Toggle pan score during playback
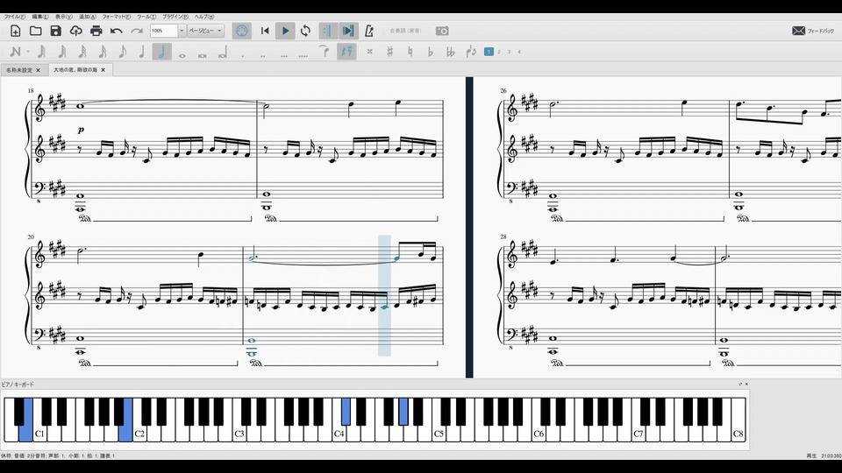 pyautogui.click(x=348, y=31)
